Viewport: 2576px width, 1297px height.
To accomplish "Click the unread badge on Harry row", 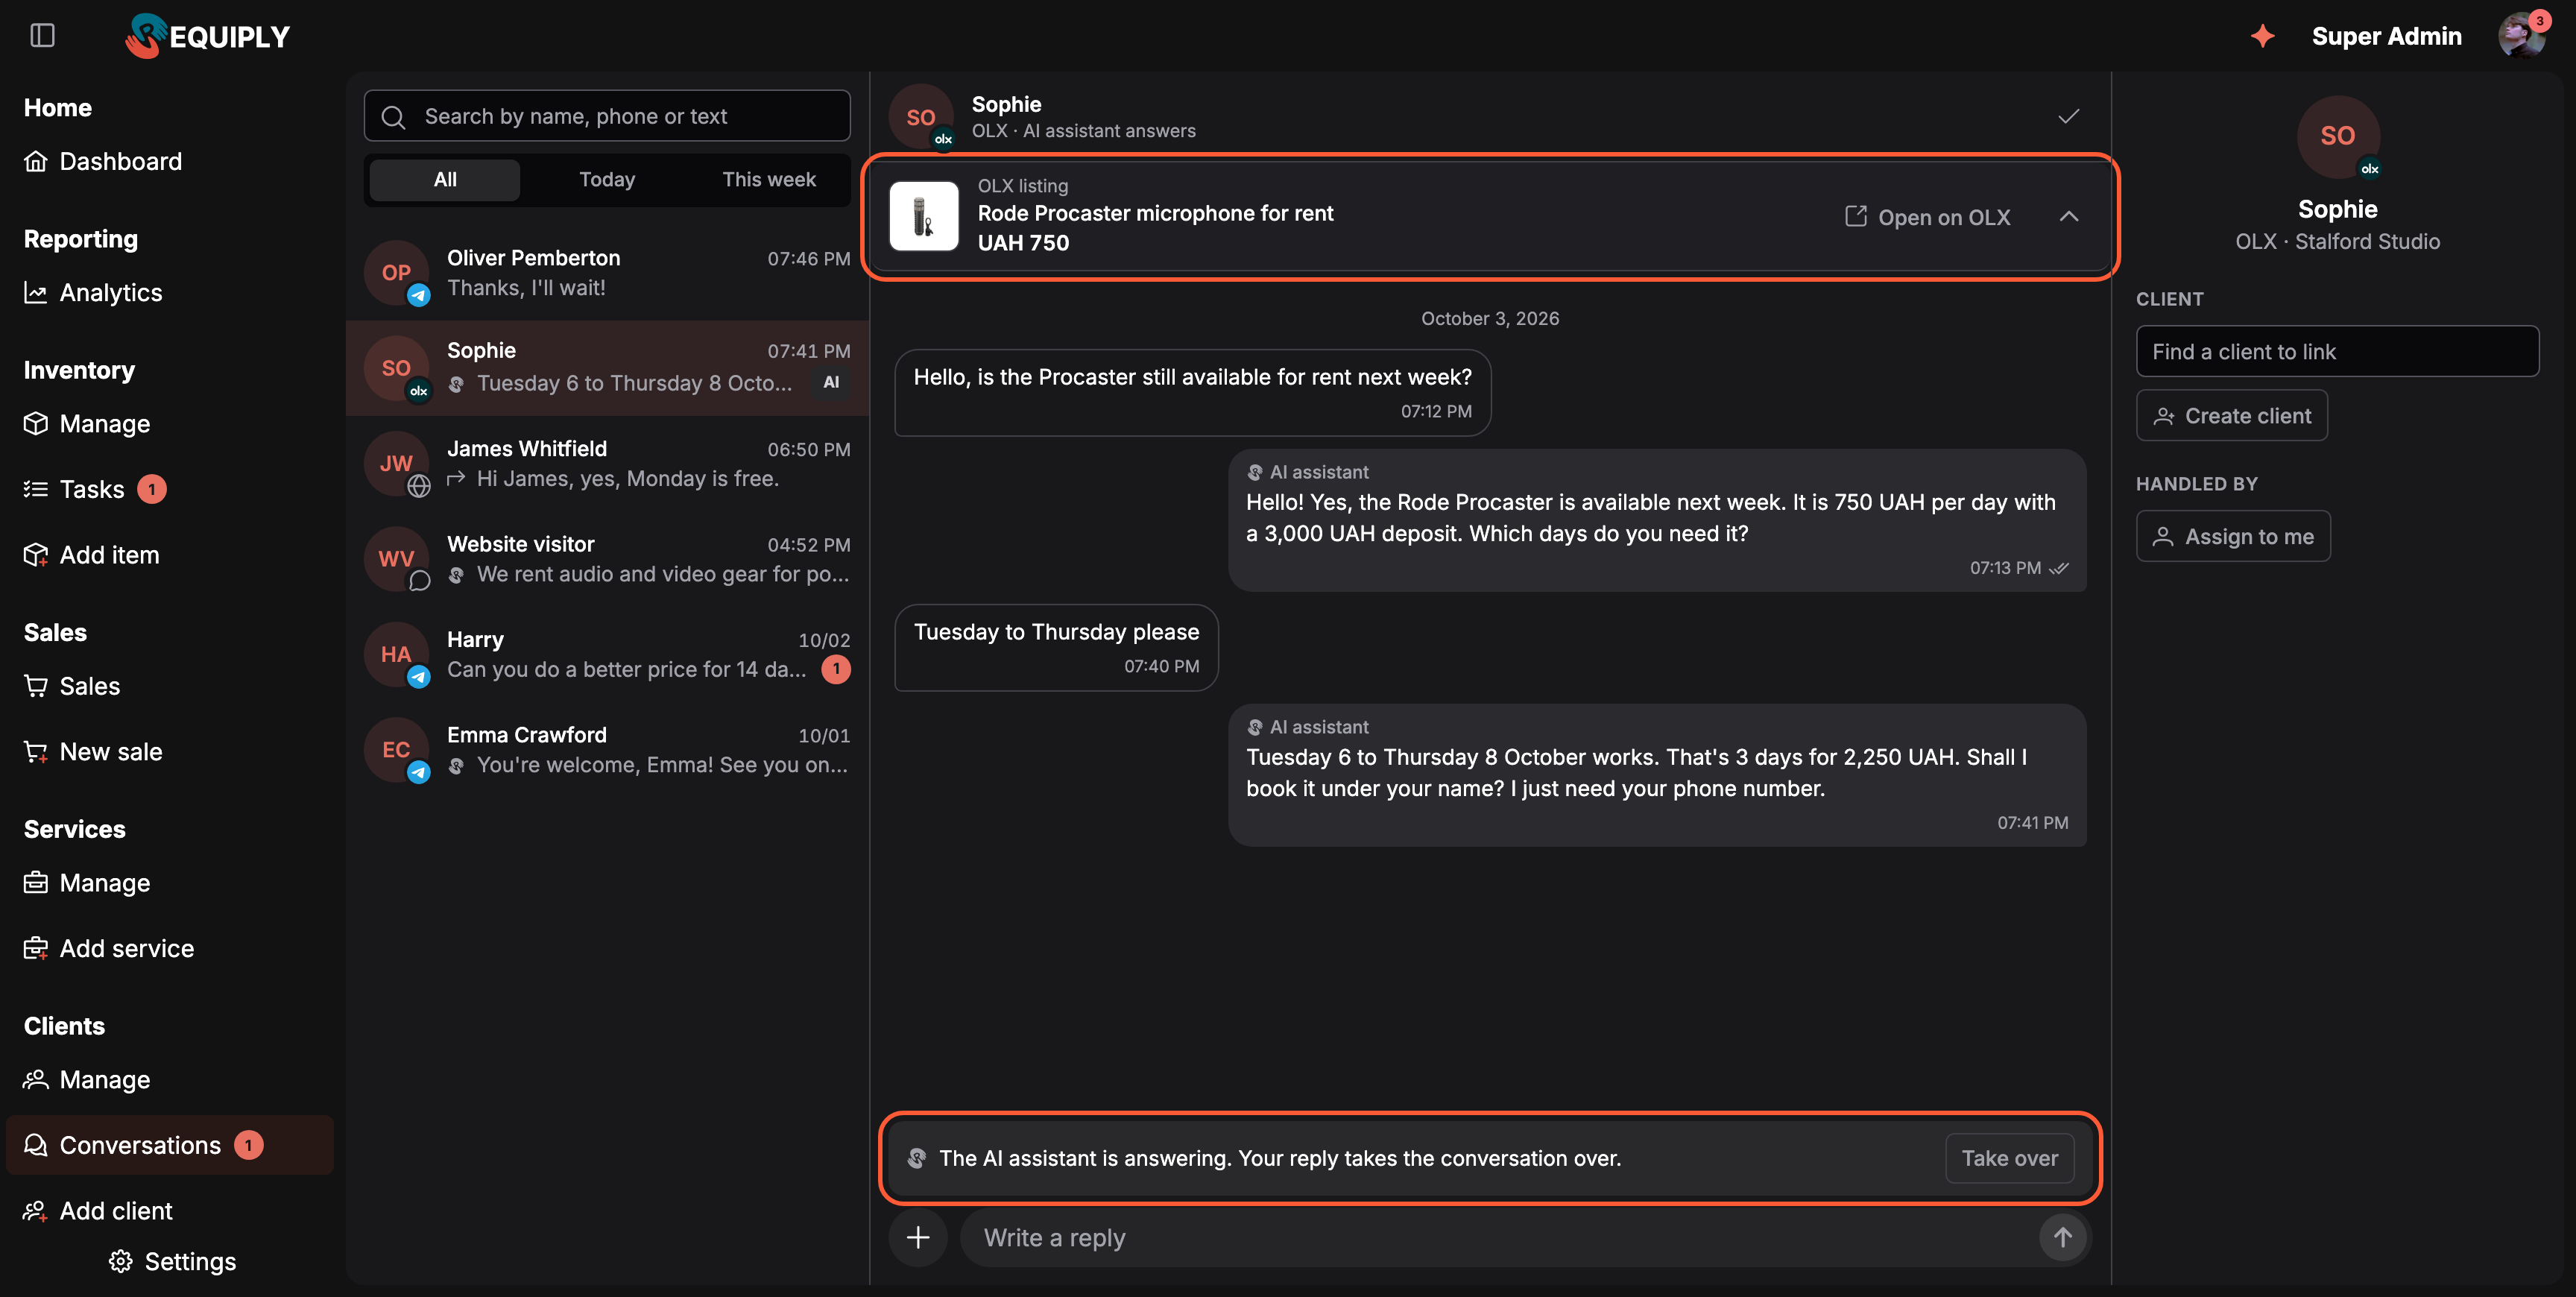I will [x=836, y=669].
